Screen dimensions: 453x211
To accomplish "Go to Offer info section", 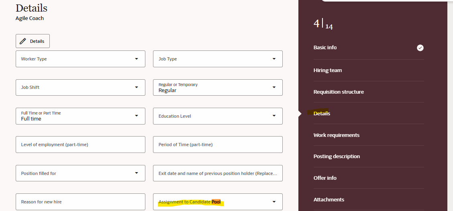I will (325, 178).
